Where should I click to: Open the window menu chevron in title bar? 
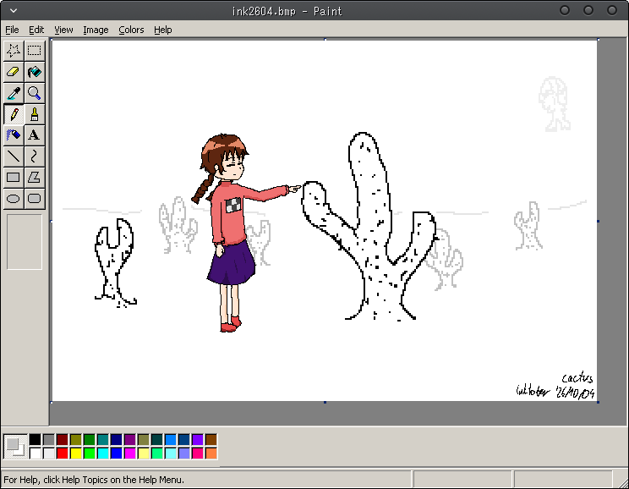(x=14, y=11)
